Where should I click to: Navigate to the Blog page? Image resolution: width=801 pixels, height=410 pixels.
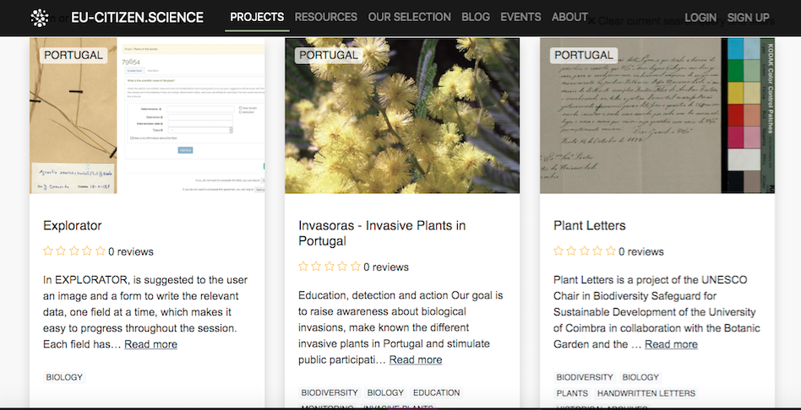coord(476,17)
